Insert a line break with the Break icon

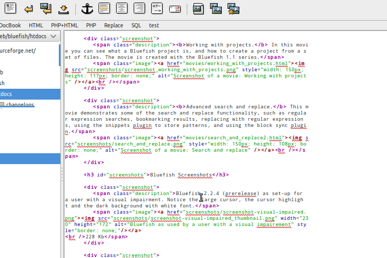[x=29, y=8]
